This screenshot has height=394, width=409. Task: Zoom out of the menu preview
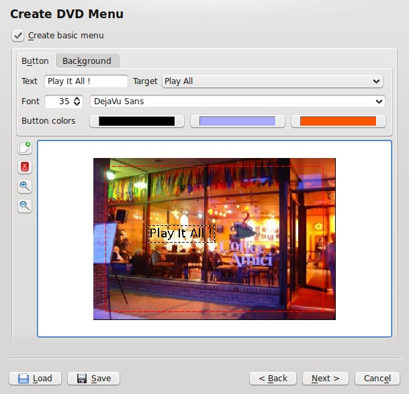click(25, 206)
